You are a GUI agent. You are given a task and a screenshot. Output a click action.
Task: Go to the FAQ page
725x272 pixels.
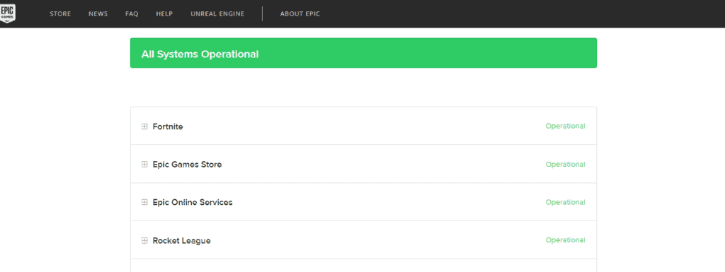coord(132,14)
